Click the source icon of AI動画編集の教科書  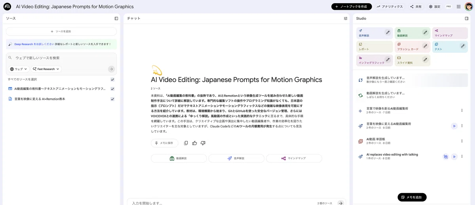click(x=10, y=89)
